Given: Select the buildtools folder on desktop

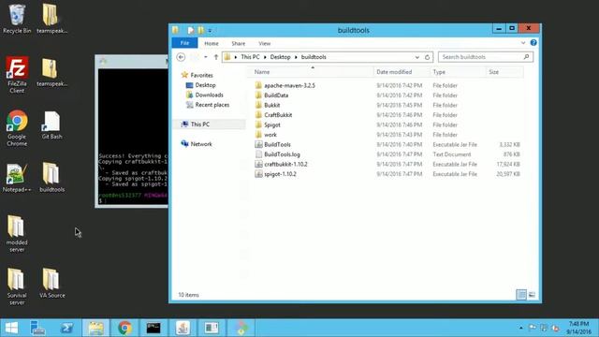Looking at the screenshot, I should [51, 178].
